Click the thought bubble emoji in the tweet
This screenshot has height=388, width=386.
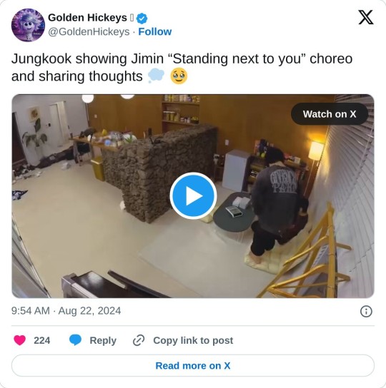(x=156, y=76)
